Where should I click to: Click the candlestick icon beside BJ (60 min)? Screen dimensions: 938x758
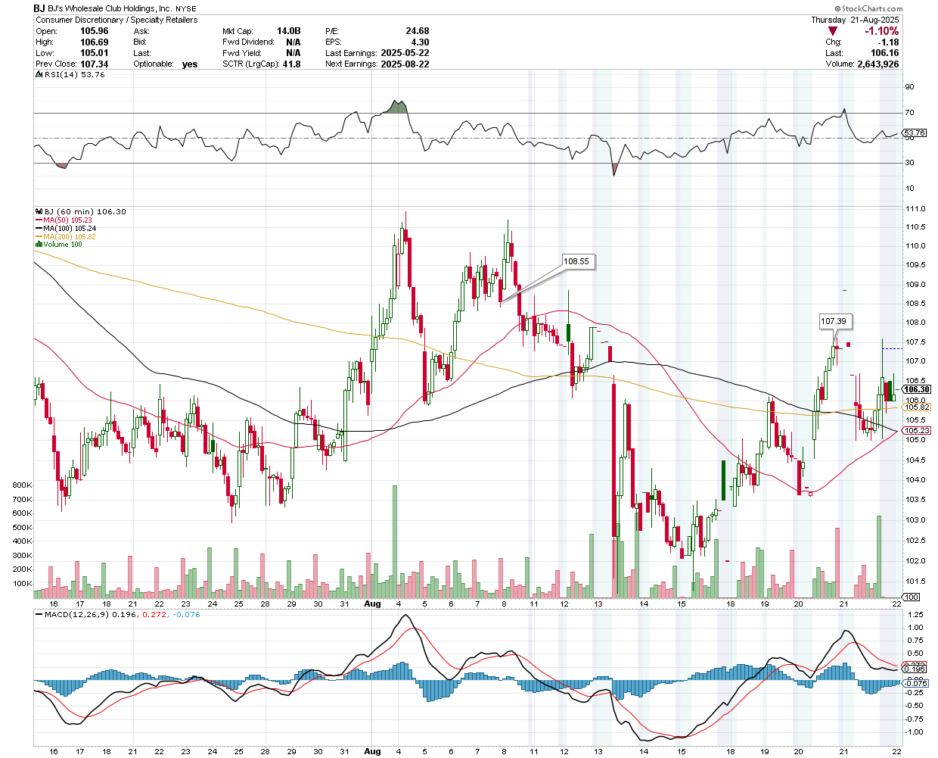(39, 212)
